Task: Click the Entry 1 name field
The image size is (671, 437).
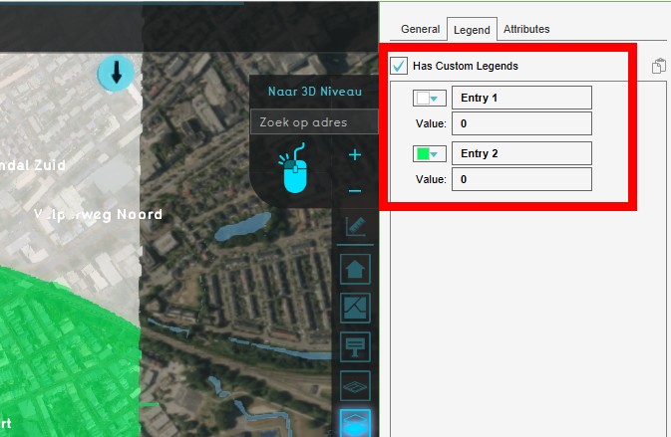Action: point(521,98)
